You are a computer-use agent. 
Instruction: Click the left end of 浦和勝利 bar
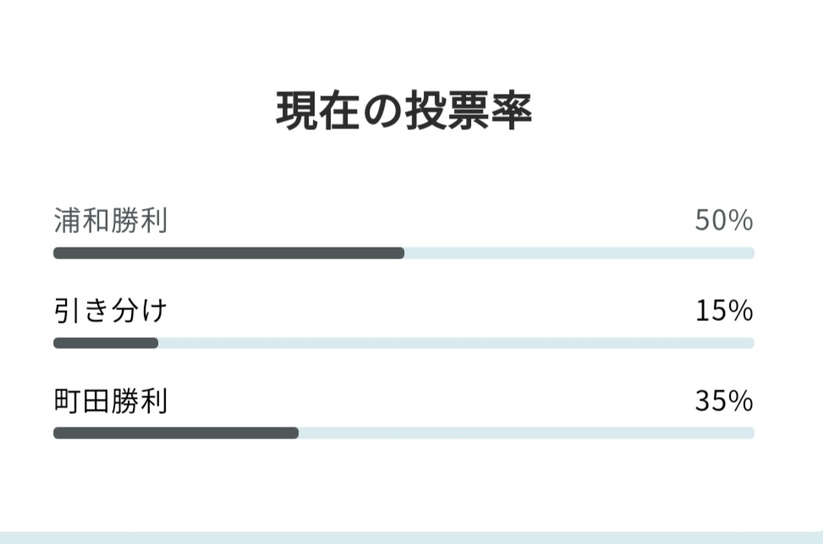[x=58, y=253]
